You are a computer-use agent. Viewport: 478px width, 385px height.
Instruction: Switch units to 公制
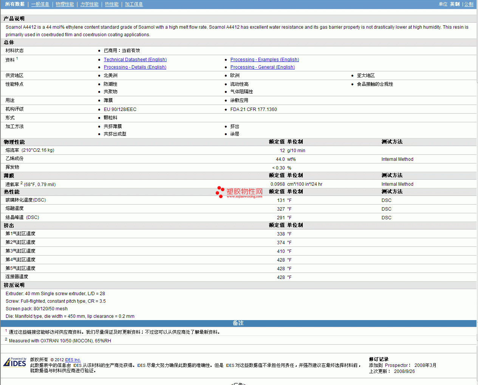click(x=469, y=4)
